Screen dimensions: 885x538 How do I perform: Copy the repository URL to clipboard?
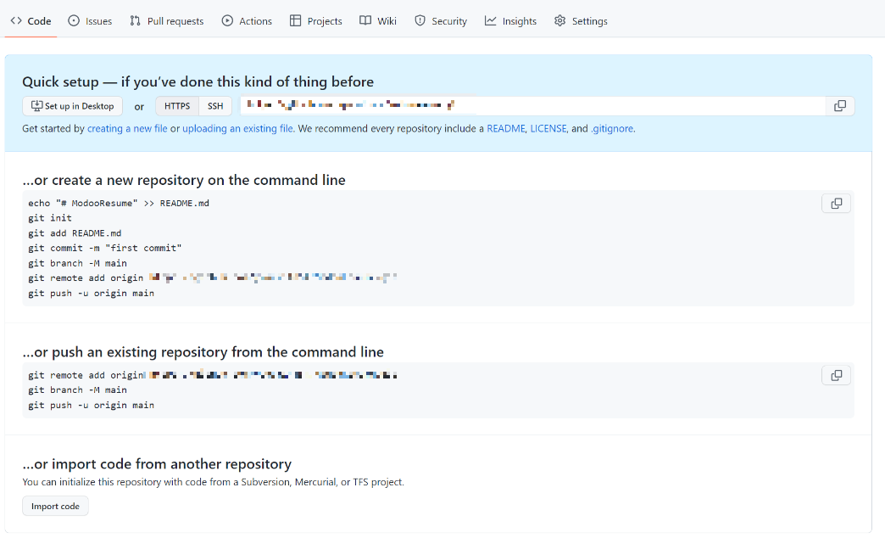pyautogui.click(x=840, y=106)
